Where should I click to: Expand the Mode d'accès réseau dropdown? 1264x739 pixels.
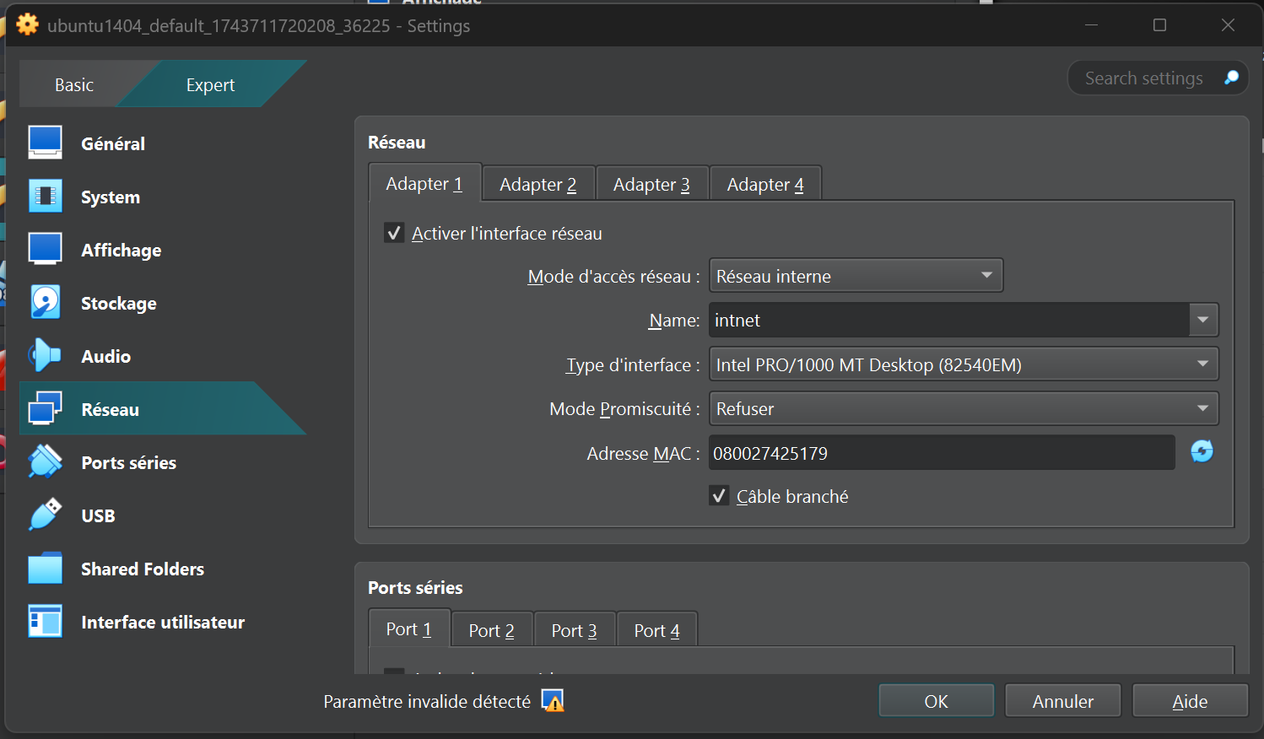[856, 276]
